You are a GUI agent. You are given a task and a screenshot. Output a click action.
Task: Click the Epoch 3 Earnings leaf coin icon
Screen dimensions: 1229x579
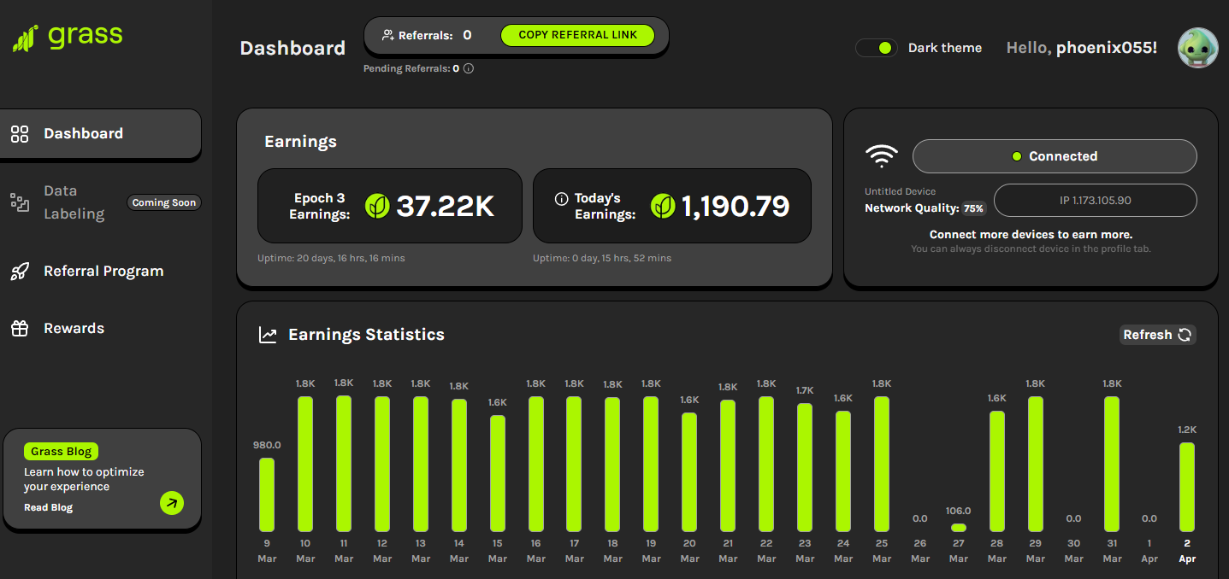tap(377, 206)
